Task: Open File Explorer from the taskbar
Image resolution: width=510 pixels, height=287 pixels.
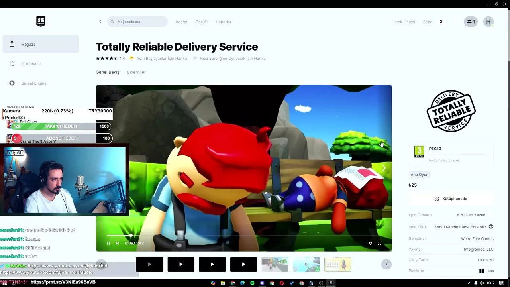Action: (x=223, y=283)
